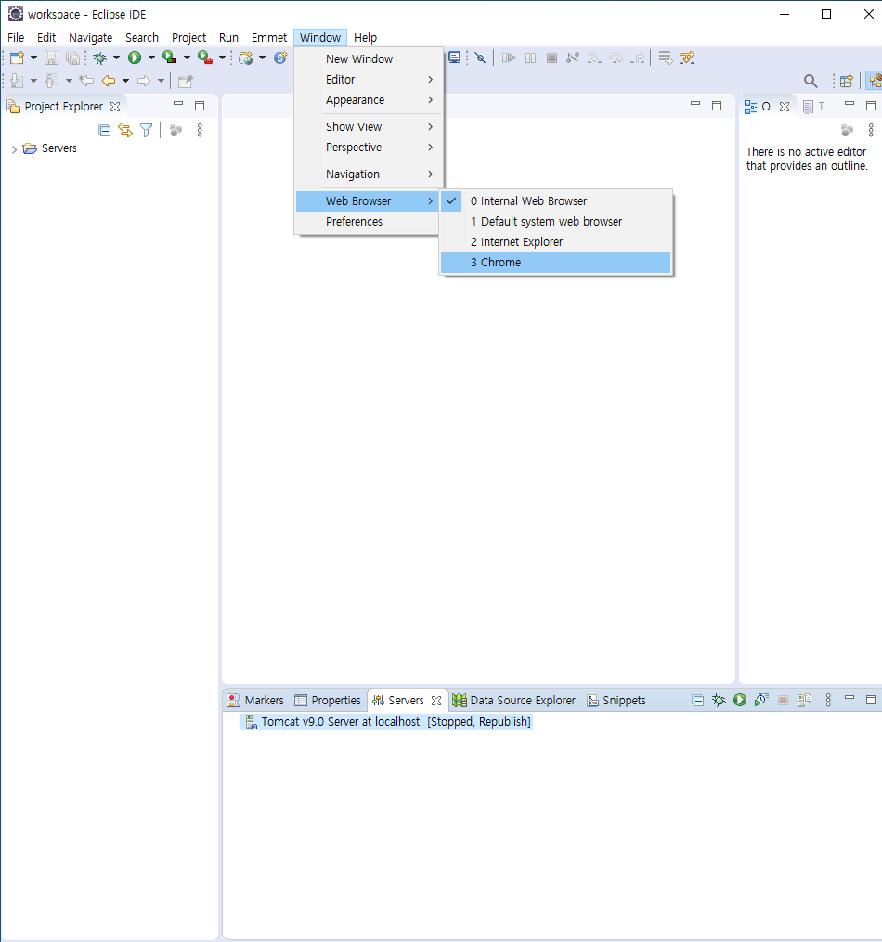
Task: Click green Start server icon in Servers view
Action: coord(740,700)
